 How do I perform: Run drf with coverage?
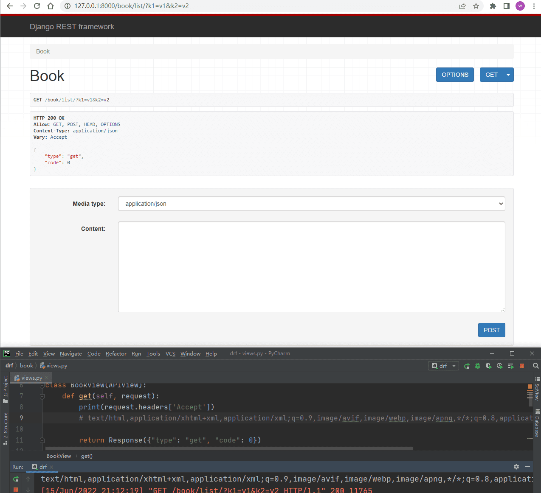pos(489,366)
